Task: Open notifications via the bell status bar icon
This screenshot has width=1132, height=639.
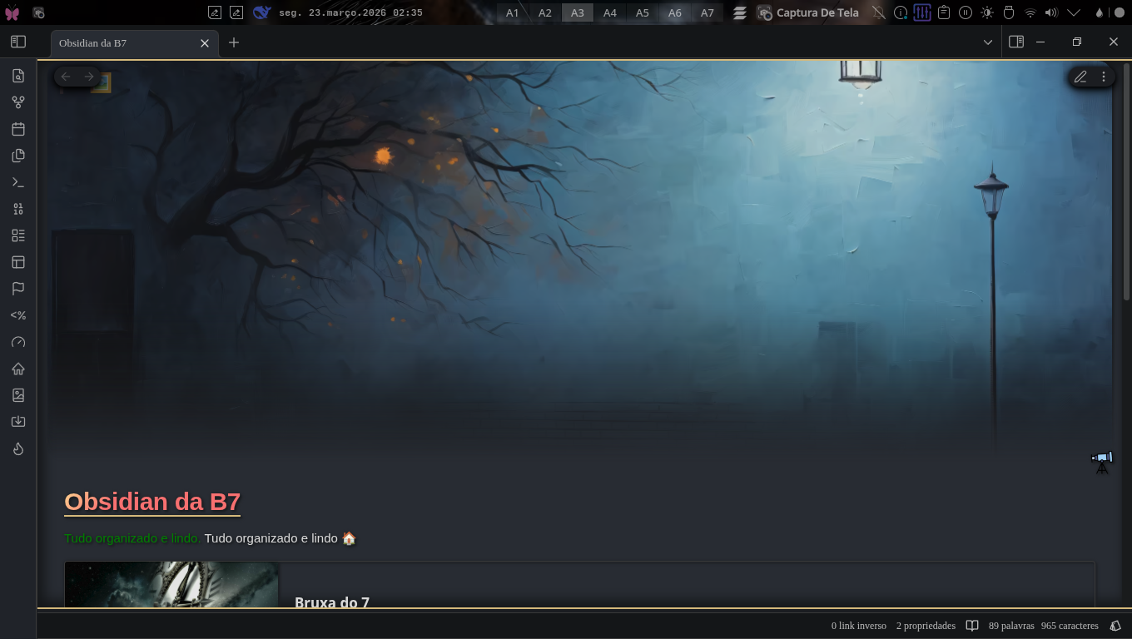Action: pyautogui.click(x=1115, y=625)
